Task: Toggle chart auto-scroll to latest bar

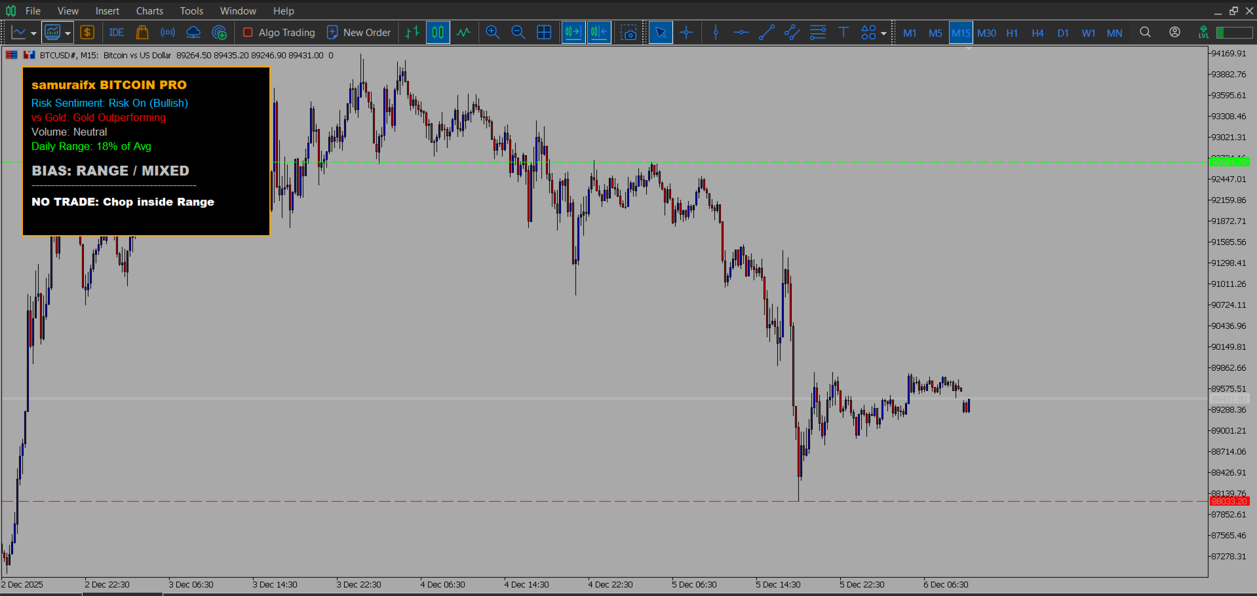Action: point(573,32)
